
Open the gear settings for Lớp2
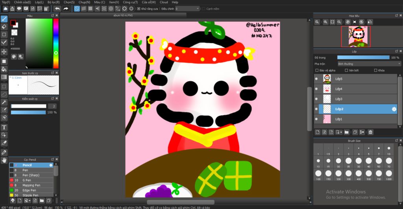pos(394,109)
